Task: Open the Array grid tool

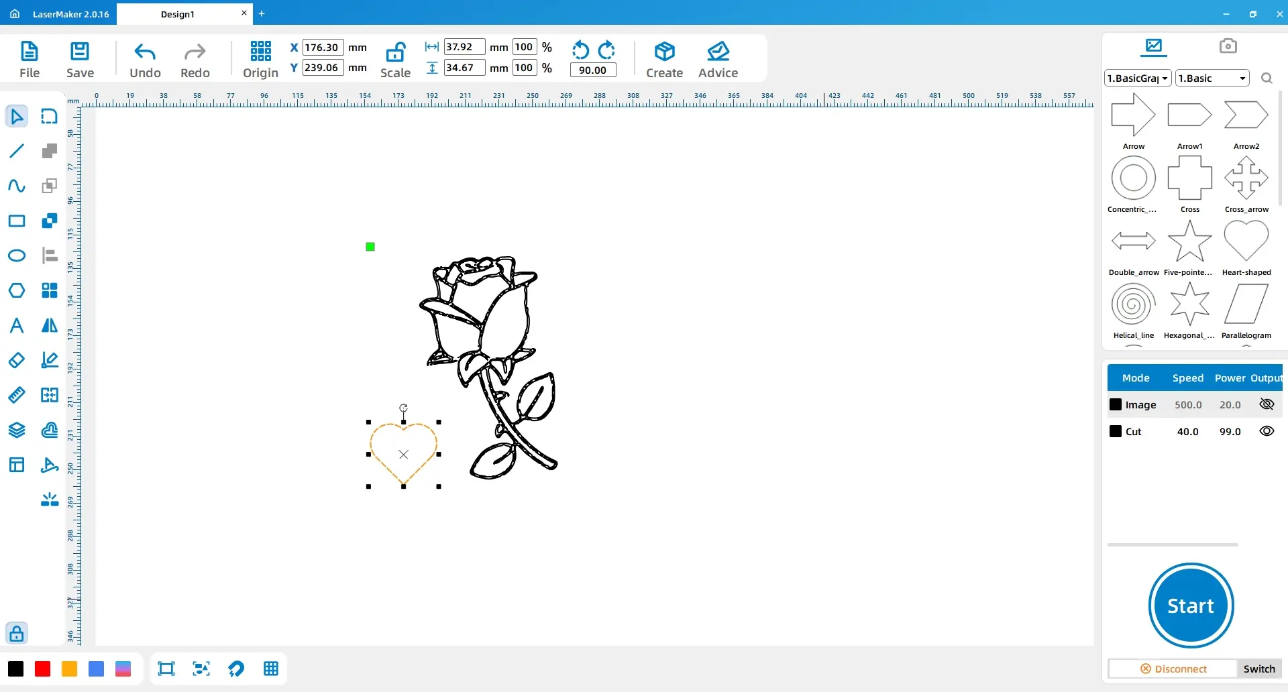Action: [50, 290]
